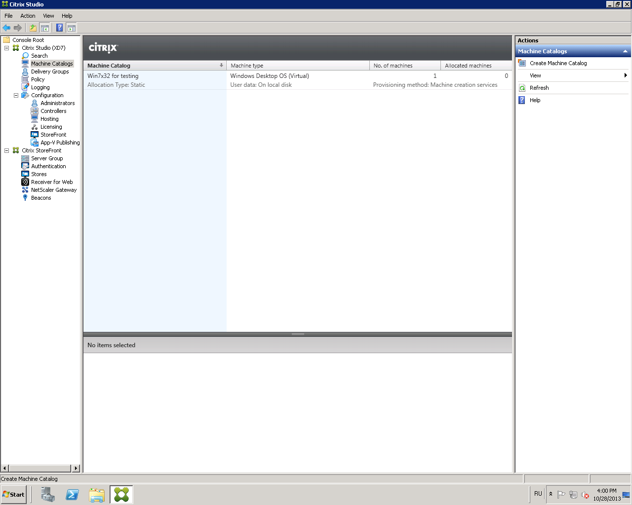Image resolution: width=632 pixels, height=505 pixels.
Task: Click the App-V Publishing icon
Action: 35,143
